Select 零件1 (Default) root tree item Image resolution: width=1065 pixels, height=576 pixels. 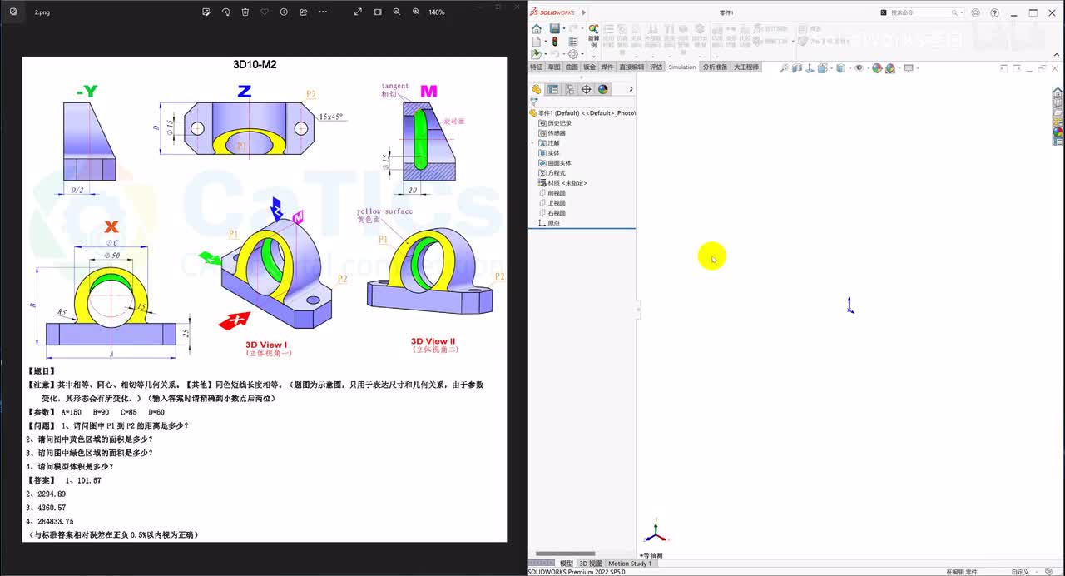click(x=583, y=112)
